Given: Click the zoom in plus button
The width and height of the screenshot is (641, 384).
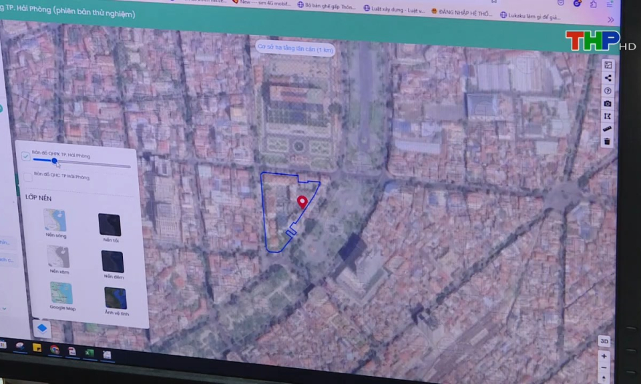Looking at the screenshot, I should click(604, 356).
